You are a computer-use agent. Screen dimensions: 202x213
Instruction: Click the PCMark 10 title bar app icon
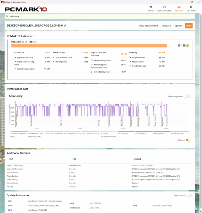2,2
